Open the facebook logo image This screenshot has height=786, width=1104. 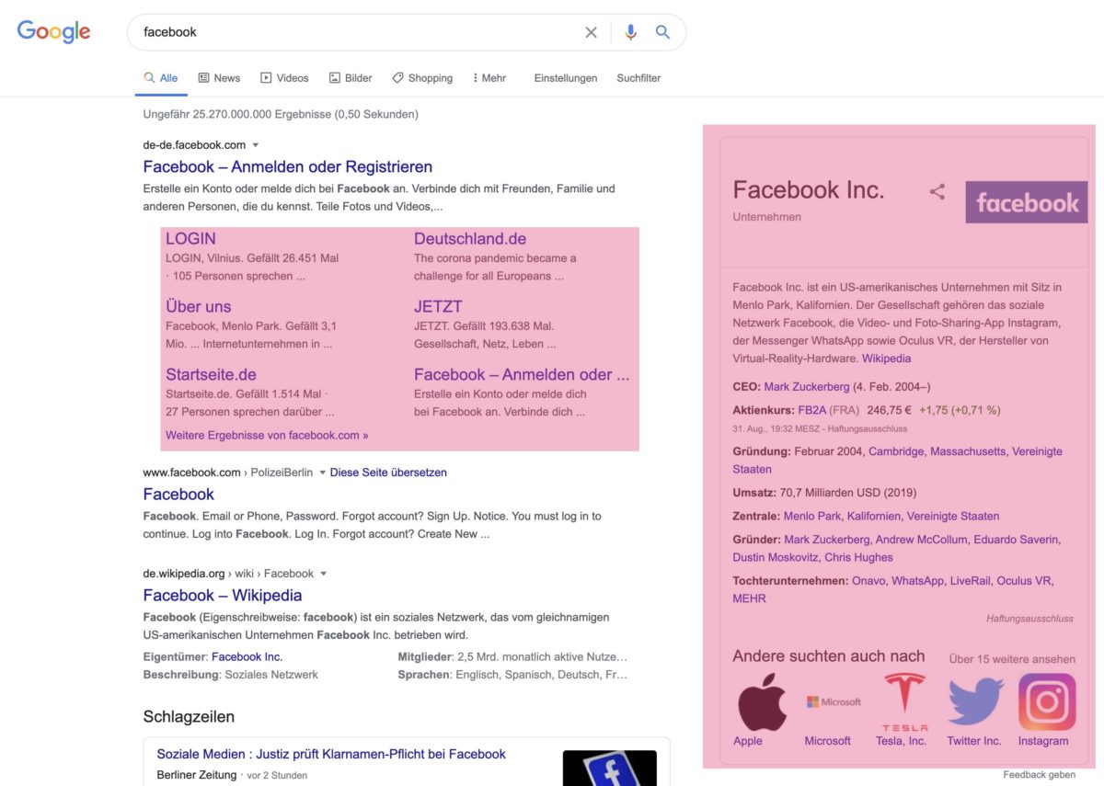click(1026, 202)
